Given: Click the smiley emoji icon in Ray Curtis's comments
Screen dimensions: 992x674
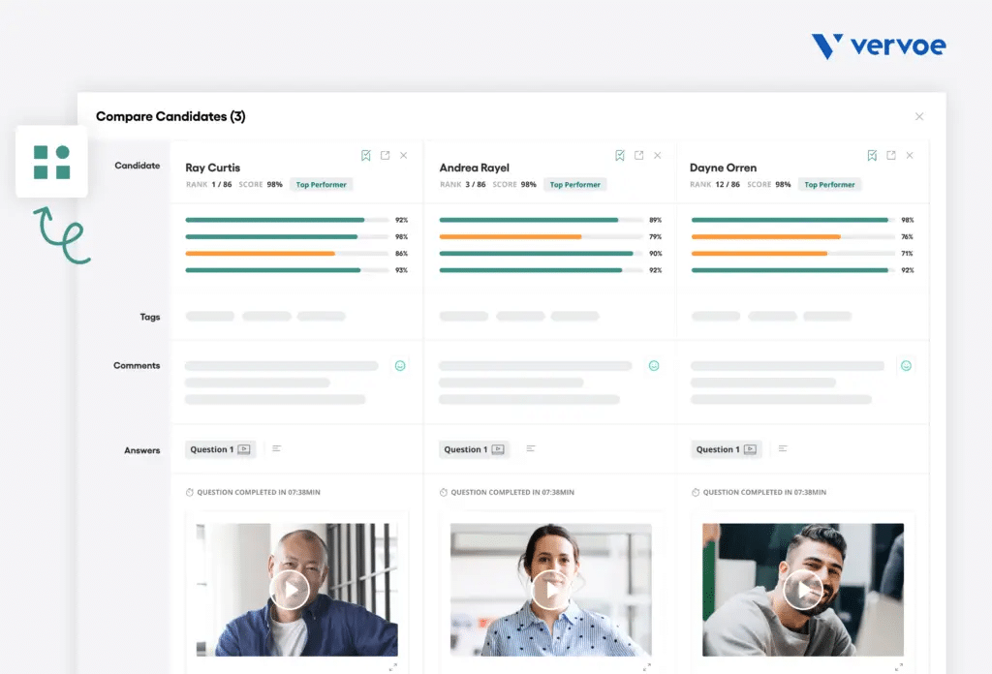Looking at the screenshot, I should [x=400, y=365].
